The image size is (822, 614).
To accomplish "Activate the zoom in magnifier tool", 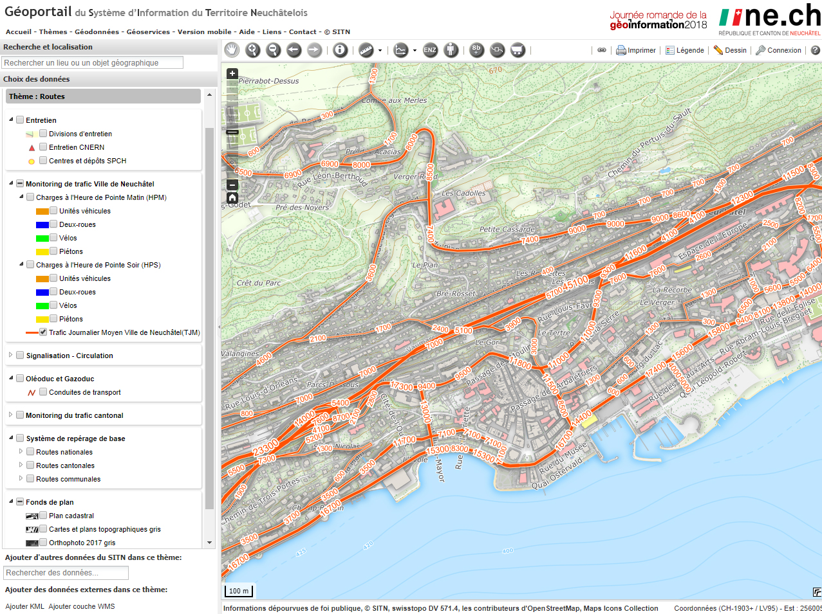I will (252, 50).
